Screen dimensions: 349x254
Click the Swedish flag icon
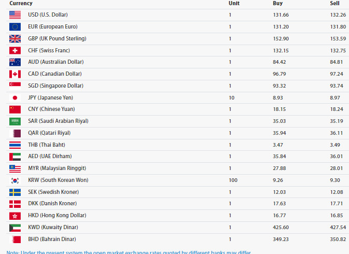pyautogui.click(x=15, y=192)
